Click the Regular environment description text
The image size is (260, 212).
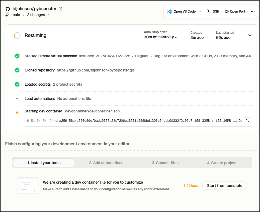[203, 56]
